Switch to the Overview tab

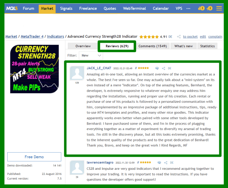(83, 46)
